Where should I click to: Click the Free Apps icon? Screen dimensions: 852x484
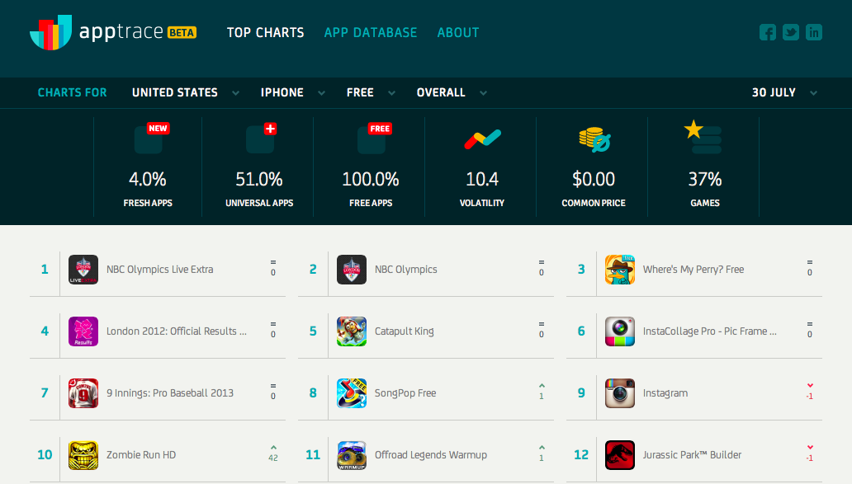pos(374,138)
